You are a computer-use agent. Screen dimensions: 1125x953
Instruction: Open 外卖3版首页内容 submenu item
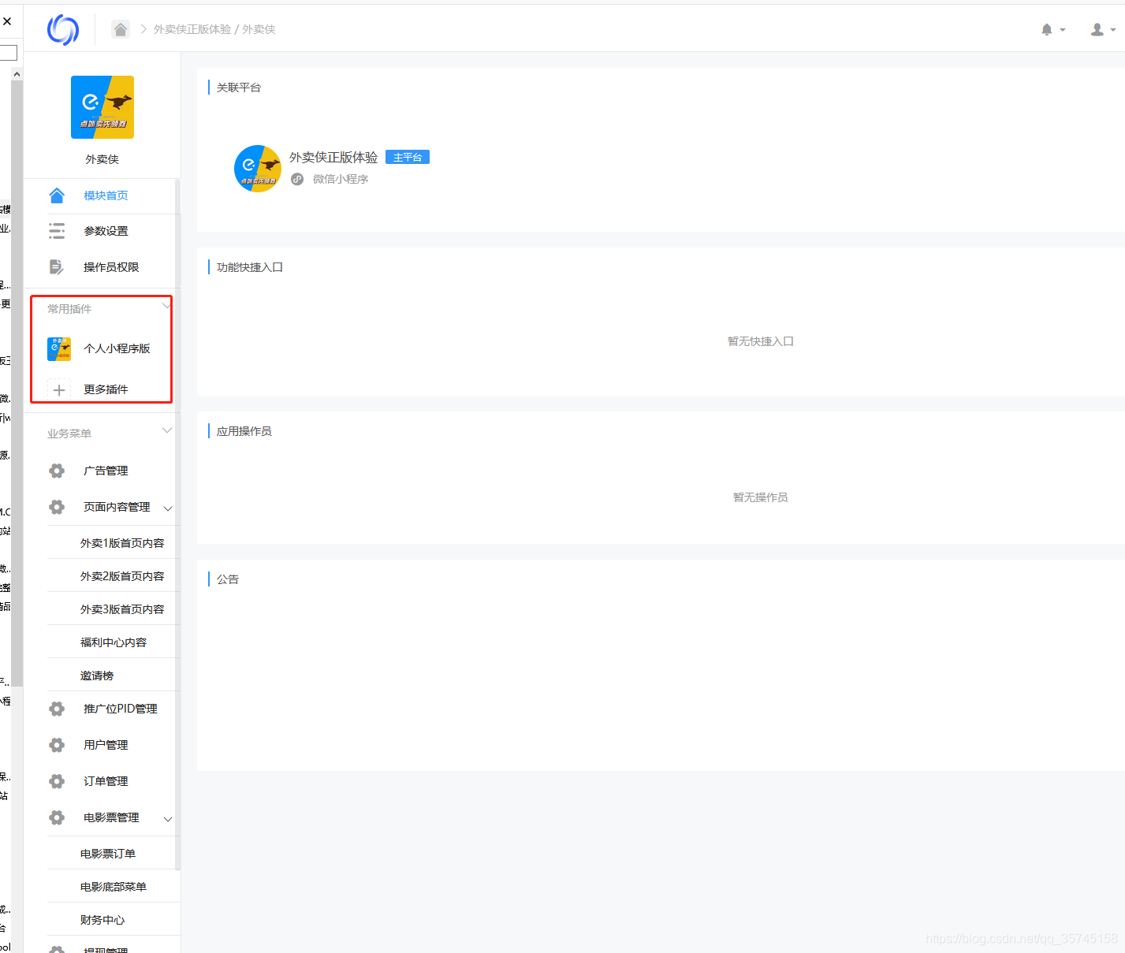pos(122,609)
